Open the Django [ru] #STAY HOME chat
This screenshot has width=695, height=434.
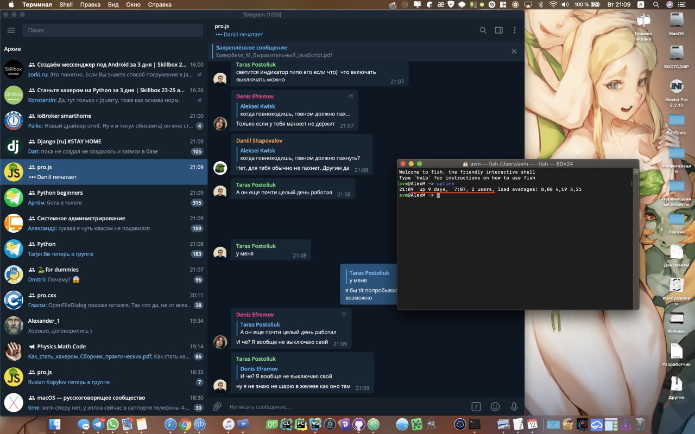click(x=104, y=146)
